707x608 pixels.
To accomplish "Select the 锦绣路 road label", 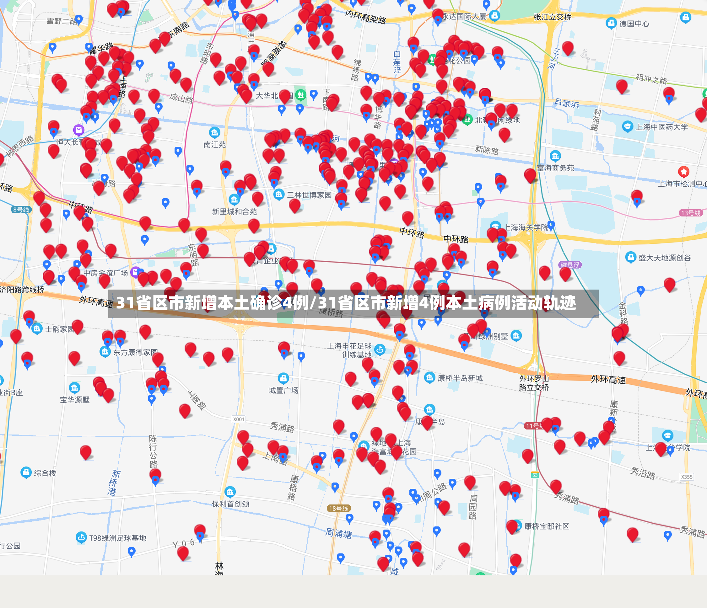I will (x=356, y=70).
